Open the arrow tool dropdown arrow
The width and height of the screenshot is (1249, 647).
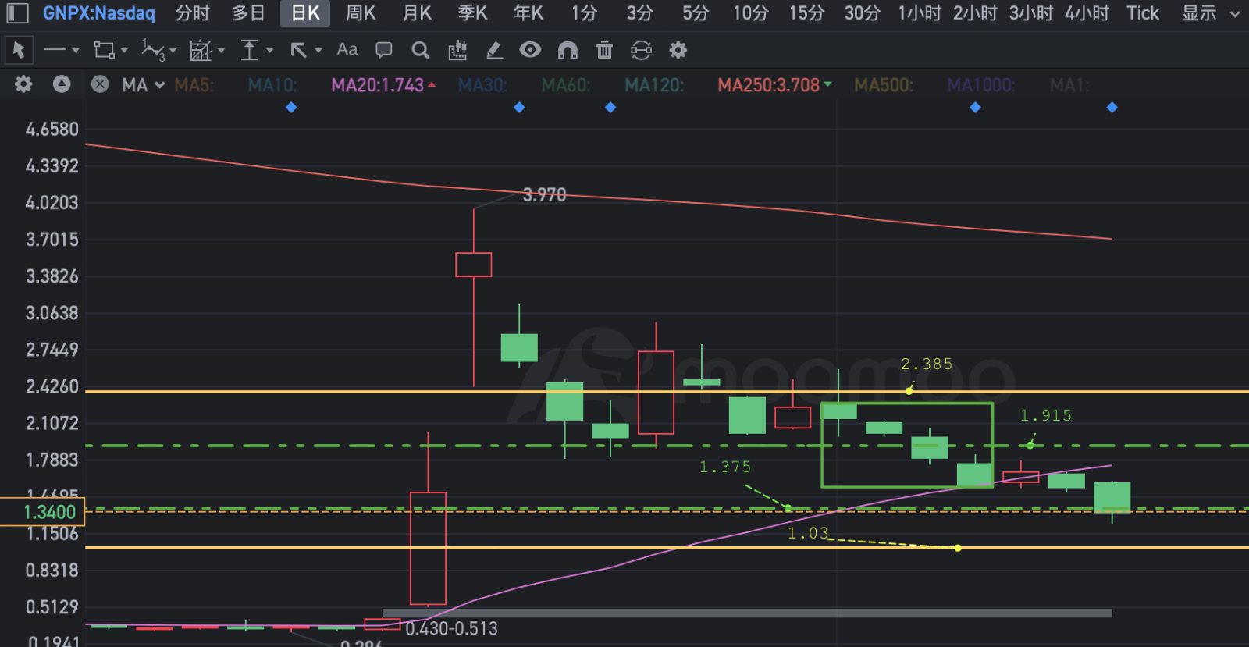pyautogui.click(x=318, y=51)
